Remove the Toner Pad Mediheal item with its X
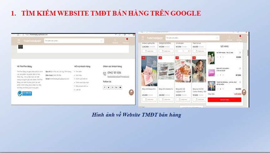270x153 pixels. [240, 83]
